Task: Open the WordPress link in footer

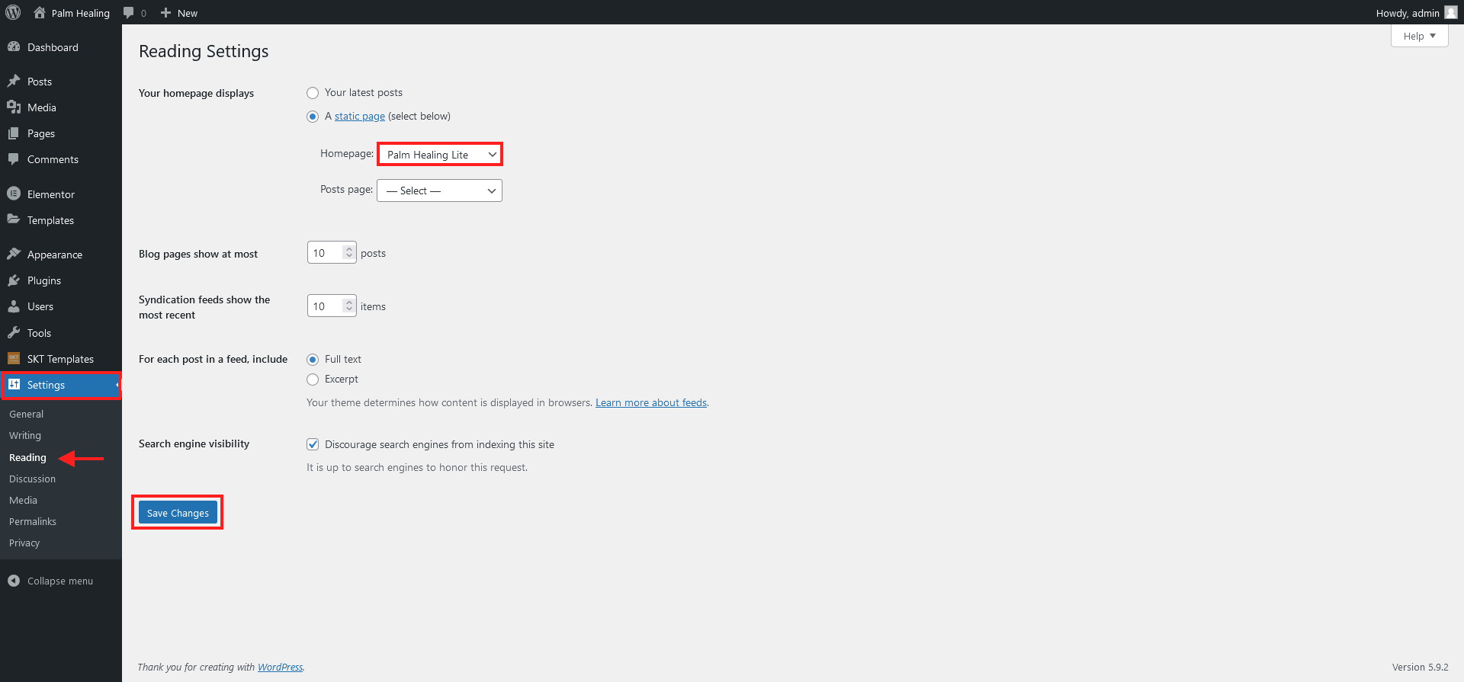Action: 280,667
